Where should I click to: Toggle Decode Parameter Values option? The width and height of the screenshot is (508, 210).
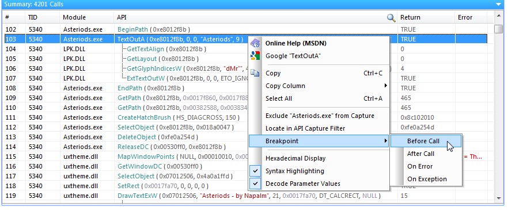pyautogui.click(x=319, y=184)
